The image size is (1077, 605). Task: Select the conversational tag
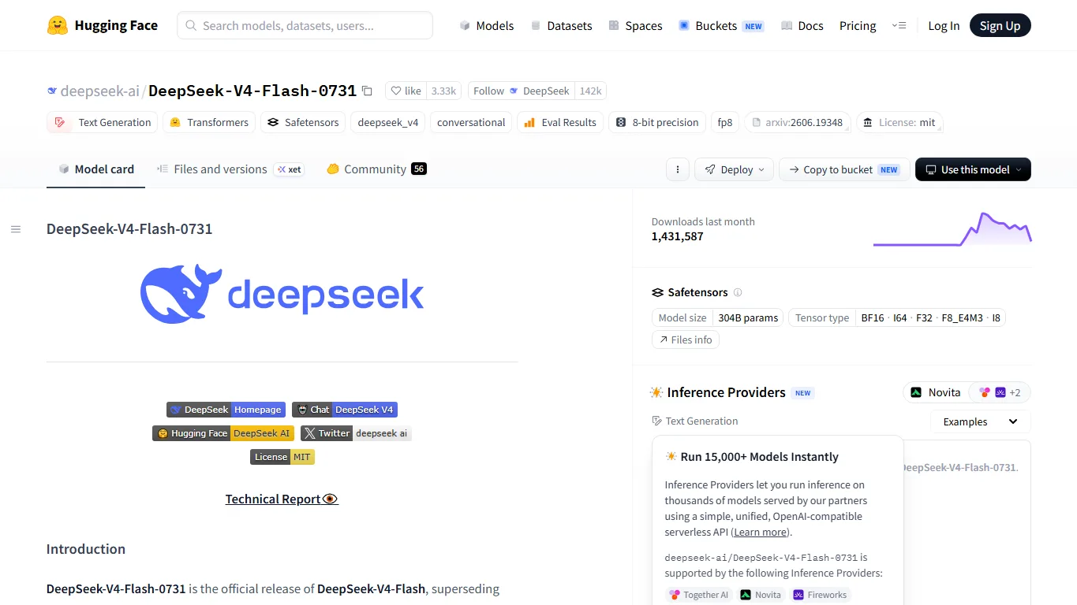click(471, 122)
